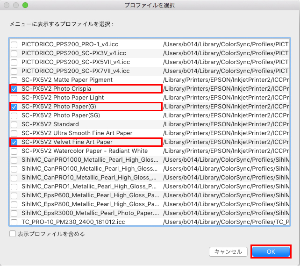Image resolution: width=300 pixels, height=266 pixels.
Task: Select the SihlMC_EpsR3000_Metallic_Pearl_Photo_Paper name
Action: point(90,213)
